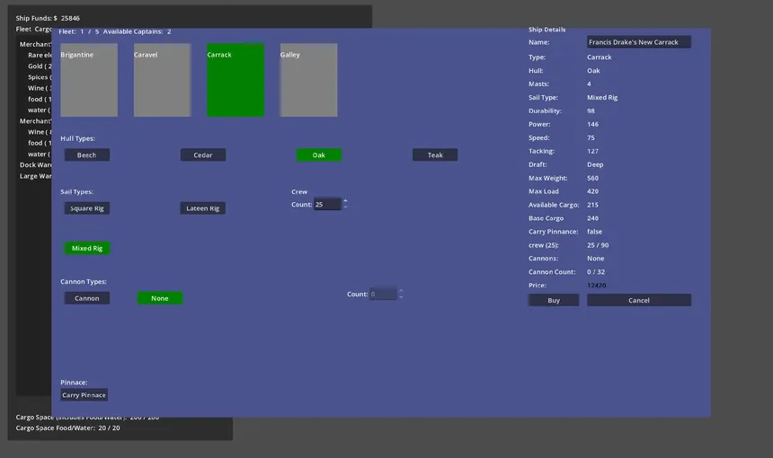This screenshot has height=458, width=773.
Task: Increase cannon count with up arrow
Action: [401, 291]
